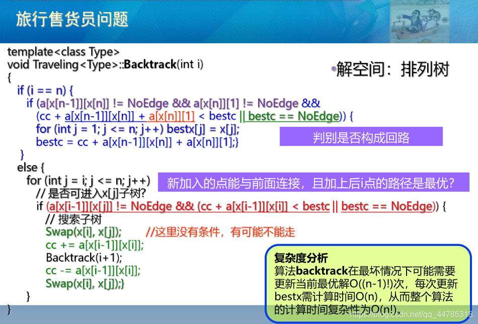The height and width of the screenshot is (324, 478).
Task: Click the purple box 判别是否构成回路
Action: click(361, 136)
